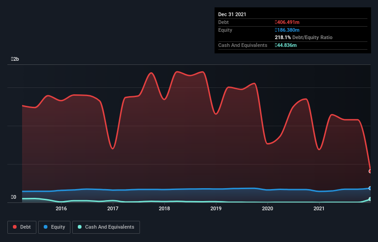Click the 2021 axis label

tap(319, 208)
